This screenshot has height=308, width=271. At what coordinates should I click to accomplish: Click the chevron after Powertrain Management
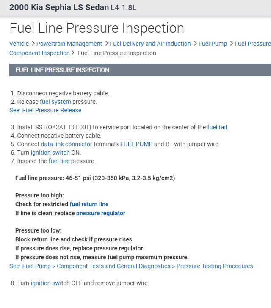coord(106,44)
